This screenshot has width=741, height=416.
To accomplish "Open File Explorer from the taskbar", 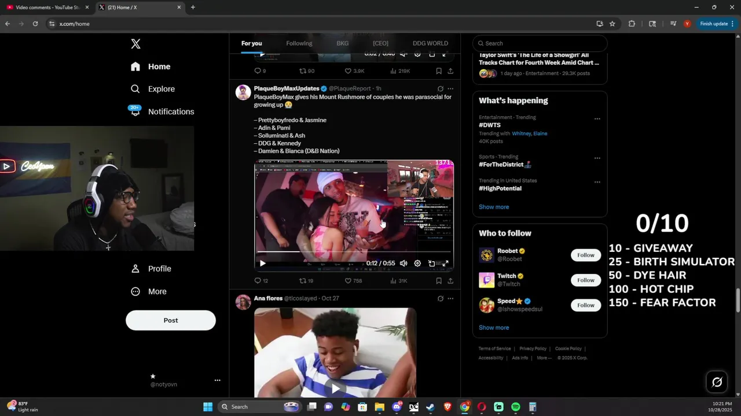I will pos(380,407).
